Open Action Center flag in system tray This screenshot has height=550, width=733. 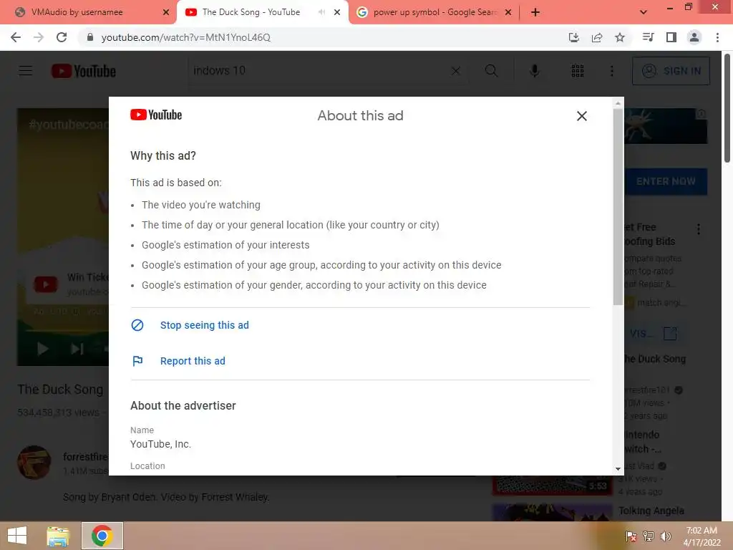click(631, 536)
